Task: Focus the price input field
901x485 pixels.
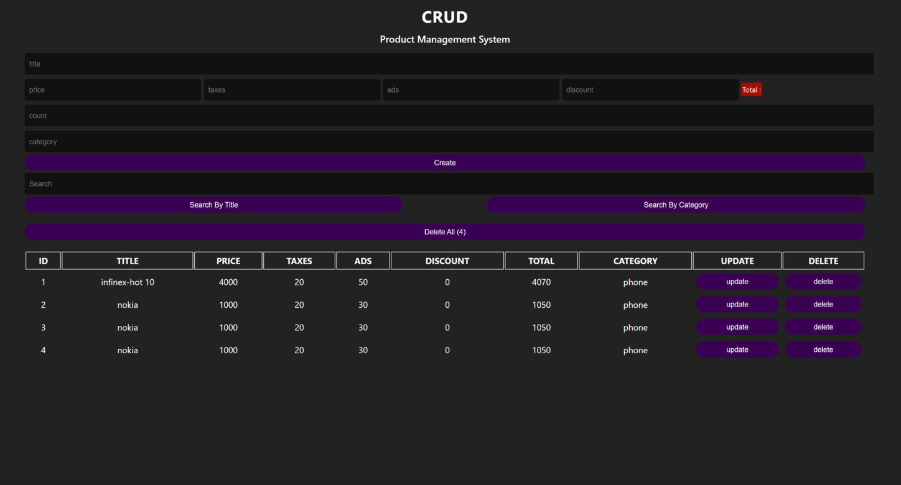Action: (x=113, y=90)
